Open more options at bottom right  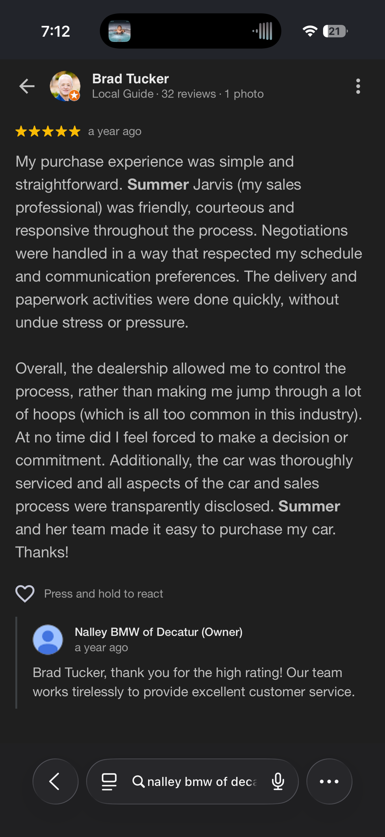329,782
